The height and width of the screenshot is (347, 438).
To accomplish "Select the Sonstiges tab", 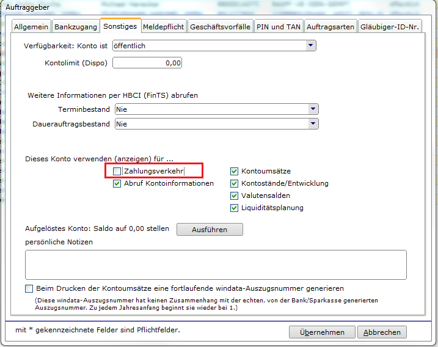I will tap(120, 26).
